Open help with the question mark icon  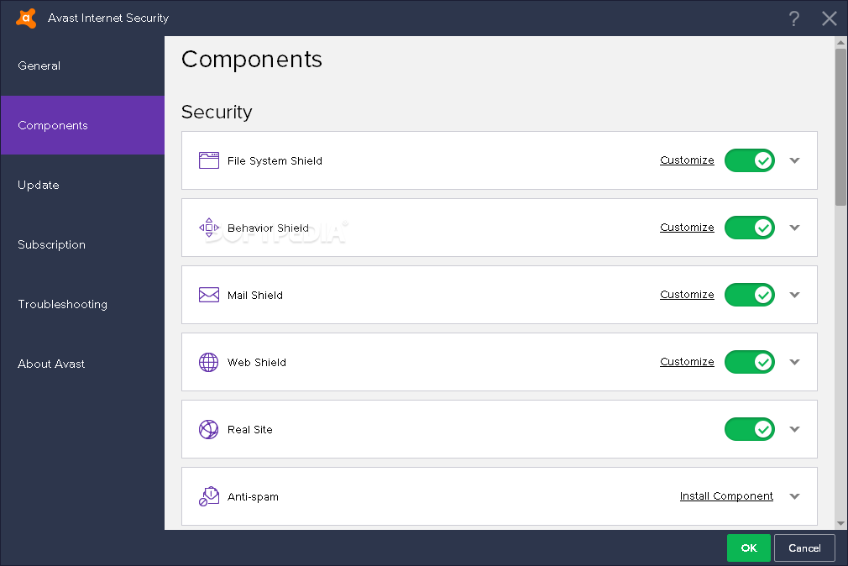(x=793, y=18)
